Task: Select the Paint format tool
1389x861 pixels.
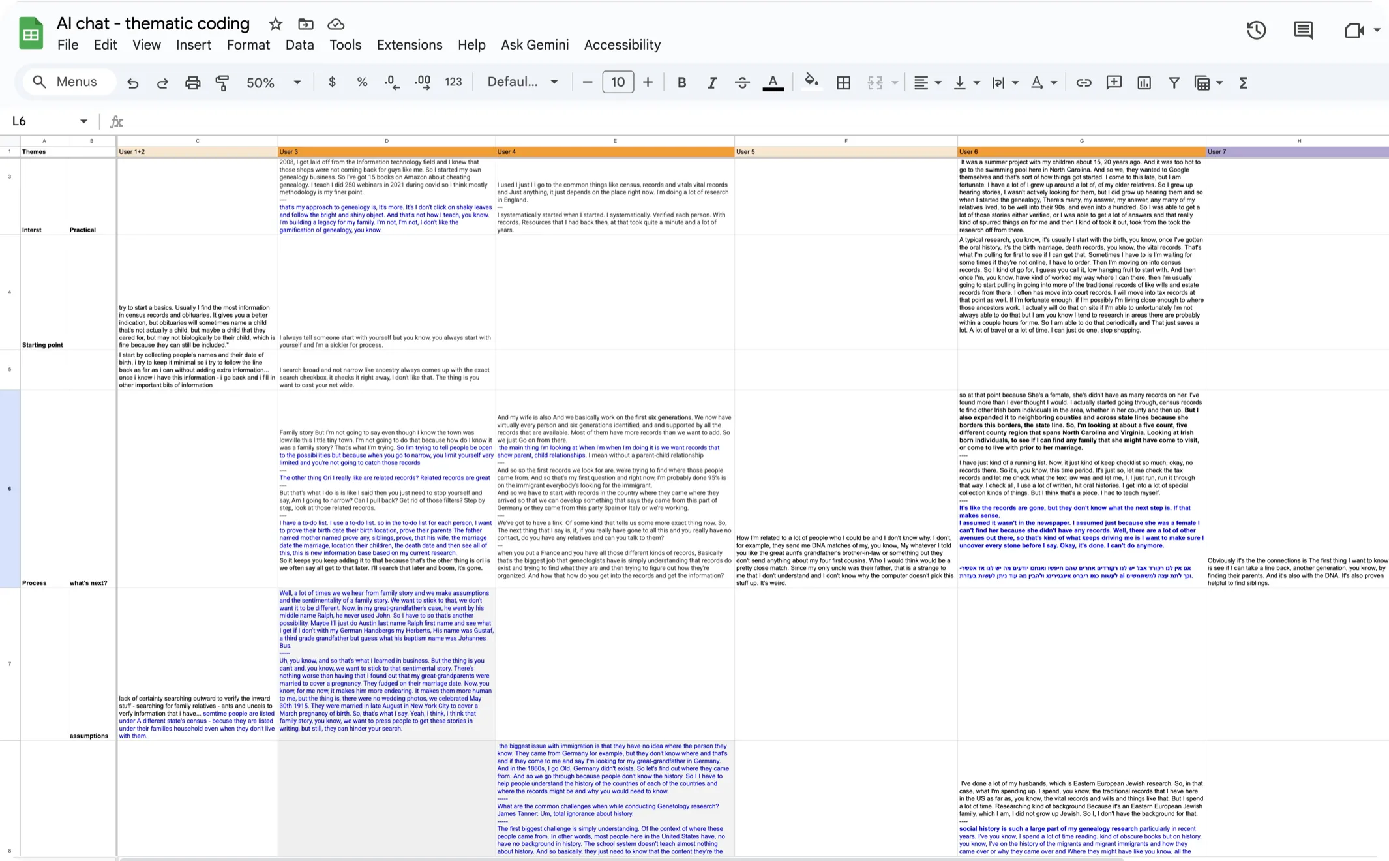Action: click(x=222, y=83)
